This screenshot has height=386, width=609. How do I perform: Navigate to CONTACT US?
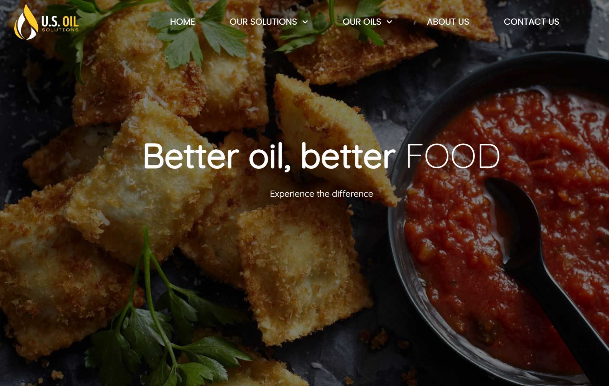point(531,22)
